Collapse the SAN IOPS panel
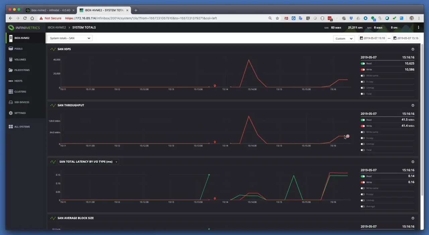Image resolution: width=429 pixels, height=235 pixels. pos(413,49)
